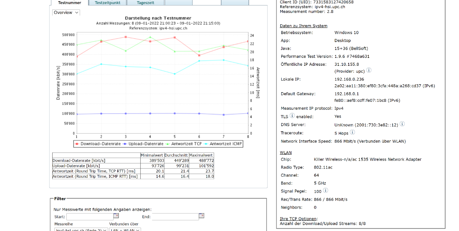Open the DNS Server info icon
Screen dimensions: 459x231
402,124
